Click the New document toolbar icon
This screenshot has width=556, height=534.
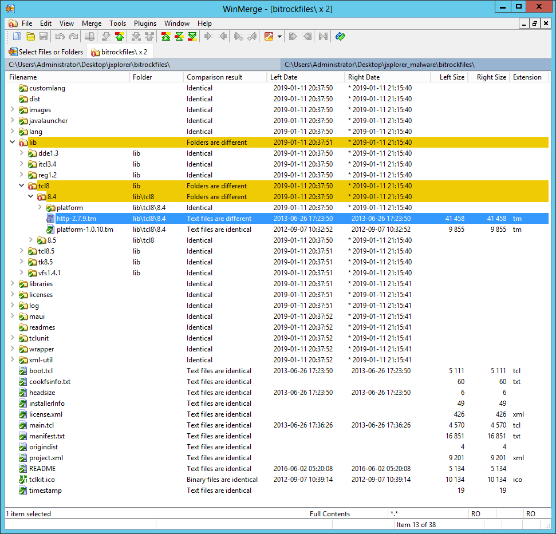click(17, 37)
